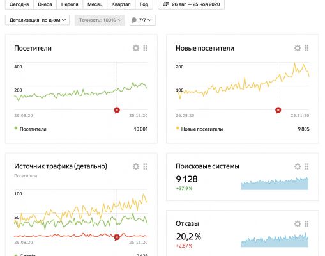
Task: Click red annotation marker on Новые посетители chart
Action: (278, 110)
